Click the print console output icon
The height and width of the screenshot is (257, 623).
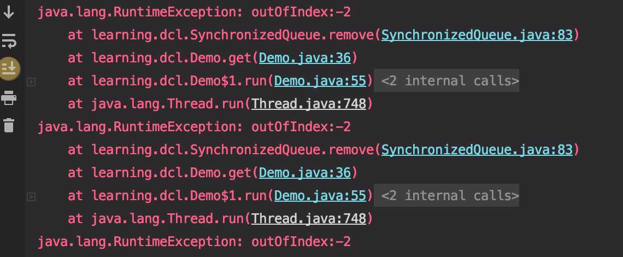[x=9, y=97]
